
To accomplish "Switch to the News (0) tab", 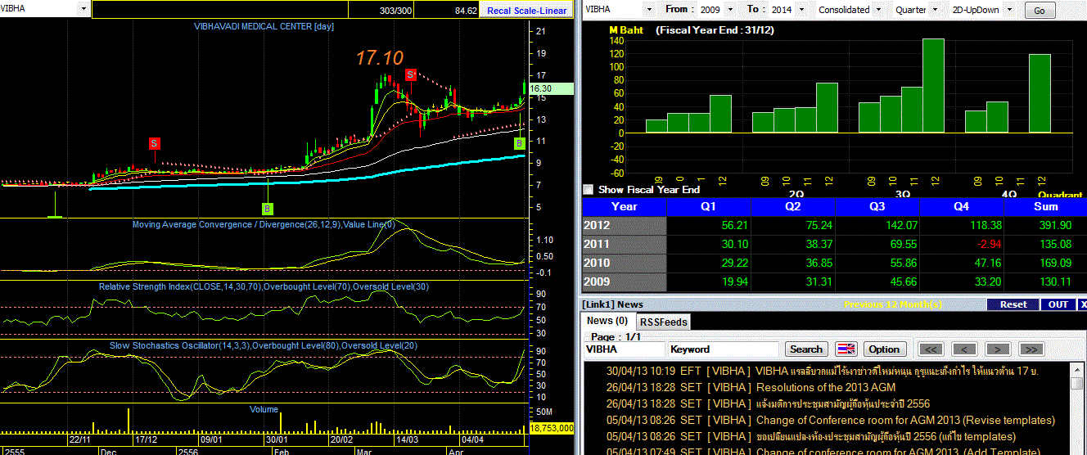I will 607,321.
